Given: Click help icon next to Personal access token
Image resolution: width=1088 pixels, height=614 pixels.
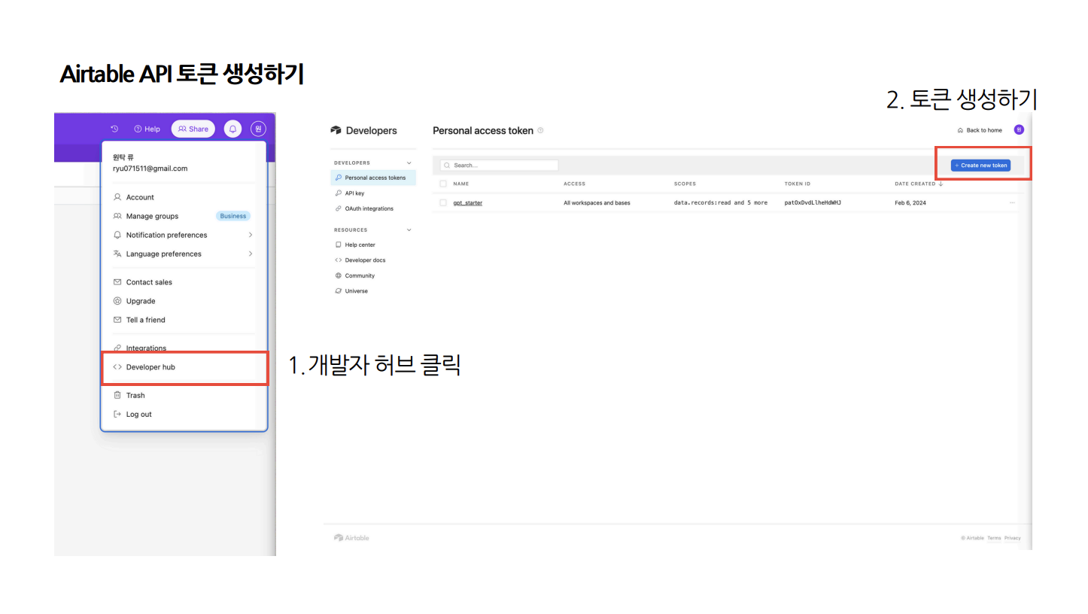Looking at the screenshot, I should [540, 130].
